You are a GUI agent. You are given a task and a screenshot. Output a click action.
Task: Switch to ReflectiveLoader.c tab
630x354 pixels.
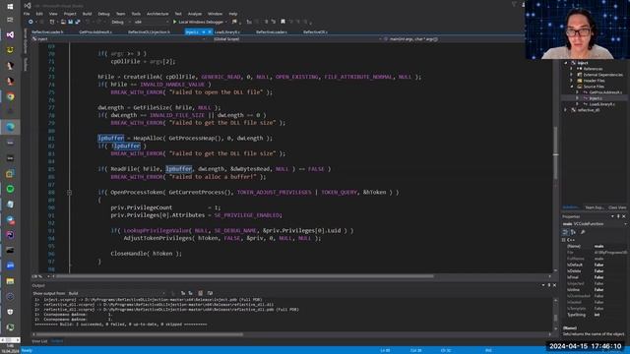tap(272, 31)
